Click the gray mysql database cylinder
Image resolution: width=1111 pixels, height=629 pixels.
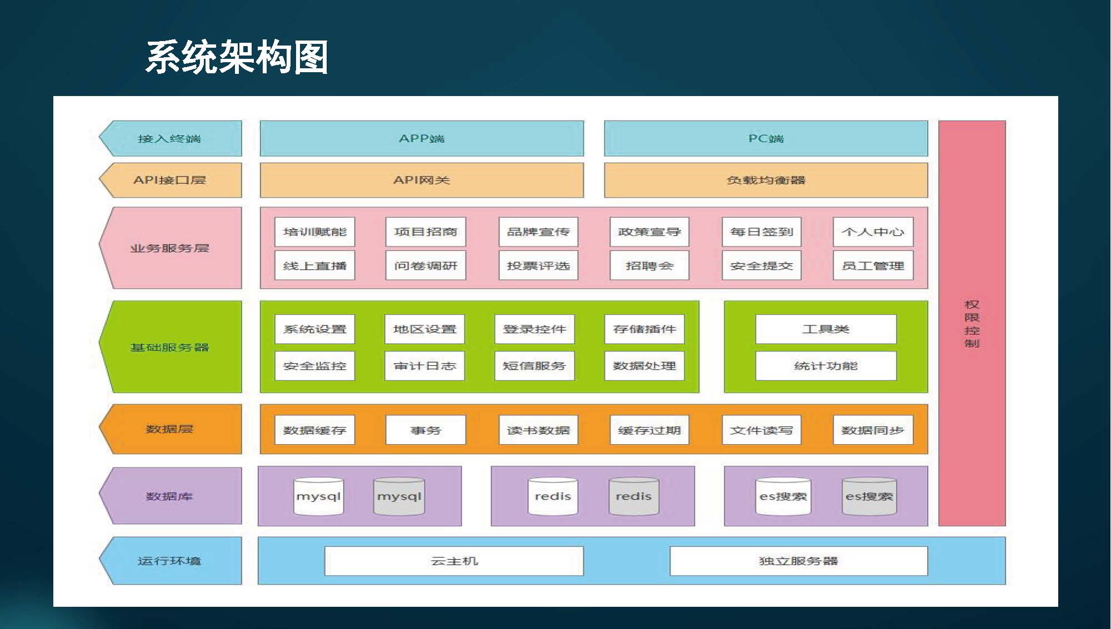399,496
